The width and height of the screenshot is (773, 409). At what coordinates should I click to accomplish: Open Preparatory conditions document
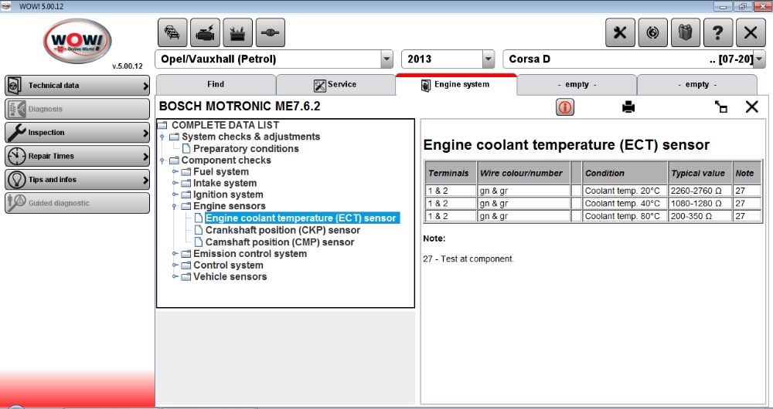246,149
